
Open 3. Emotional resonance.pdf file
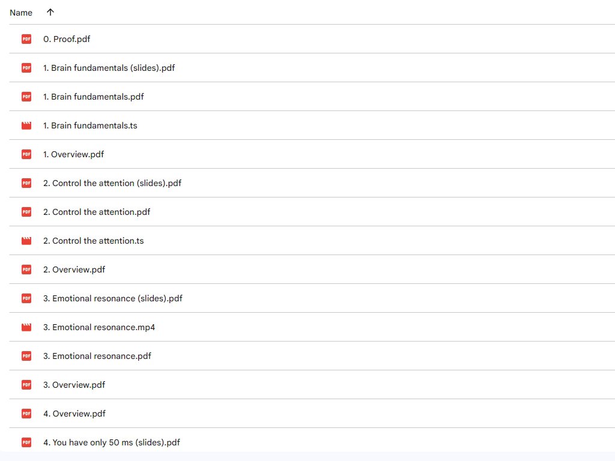pos(97,356)
